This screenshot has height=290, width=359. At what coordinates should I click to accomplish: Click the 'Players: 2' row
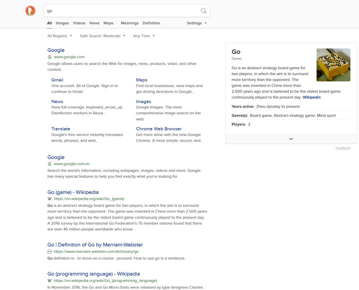241,124
